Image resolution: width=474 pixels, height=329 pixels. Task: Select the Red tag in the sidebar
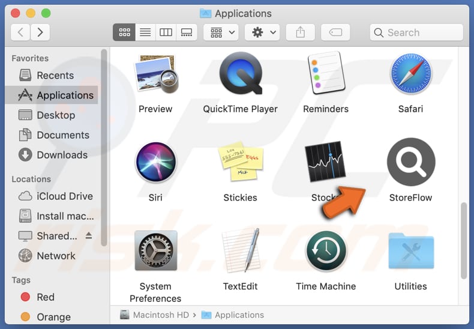coord(52,297)
